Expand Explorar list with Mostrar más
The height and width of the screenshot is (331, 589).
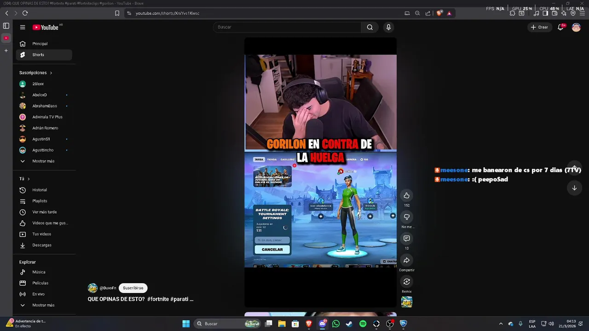(x=44, y=305)
